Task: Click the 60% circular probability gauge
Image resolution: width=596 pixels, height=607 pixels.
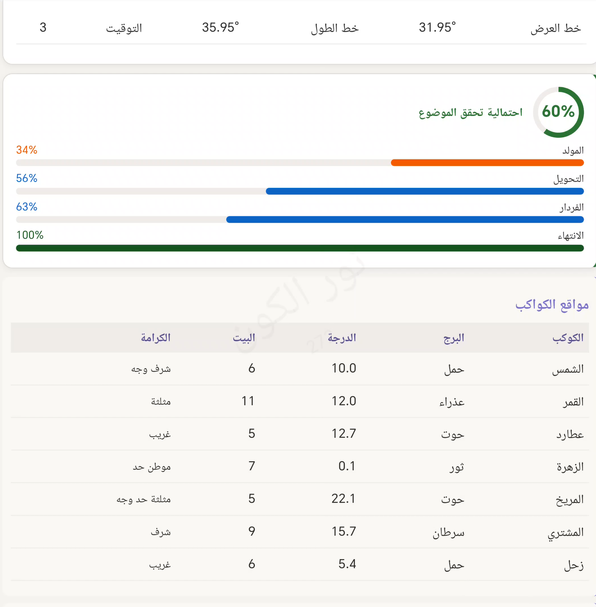Action: 558,112
